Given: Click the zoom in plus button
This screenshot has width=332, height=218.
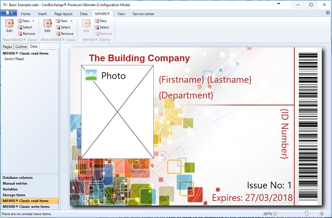Looking at the screenshot, I should coord(322,214).
